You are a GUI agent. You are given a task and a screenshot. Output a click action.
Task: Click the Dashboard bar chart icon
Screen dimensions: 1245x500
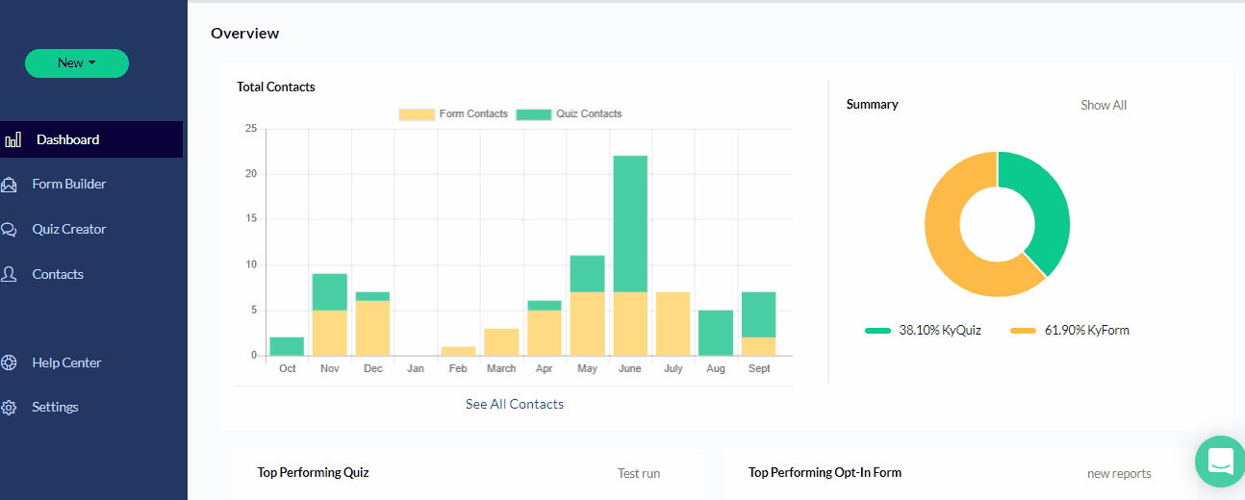pyautogui.click(x=13, y=140)
